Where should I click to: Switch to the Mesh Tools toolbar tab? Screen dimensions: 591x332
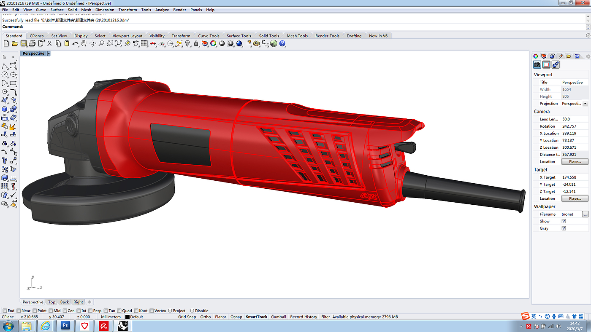pyautogui.click(x=297, y=36)
